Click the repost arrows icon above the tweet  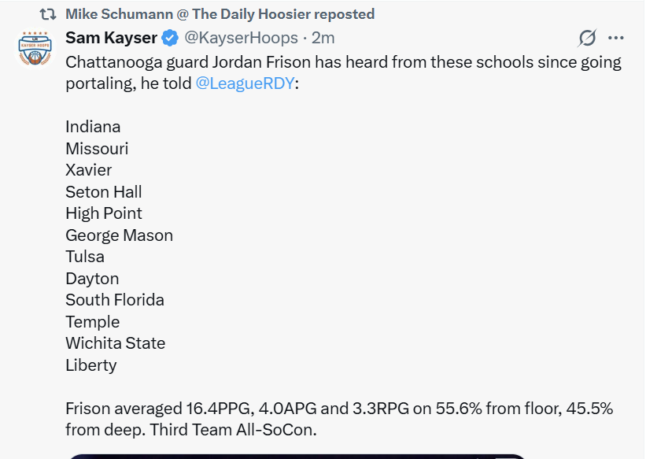(x=47, y=14)
